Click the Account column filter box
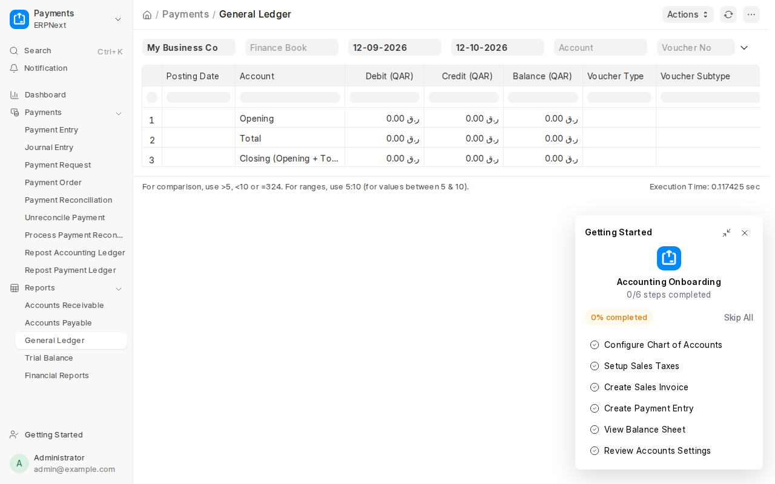 point(290,97)
